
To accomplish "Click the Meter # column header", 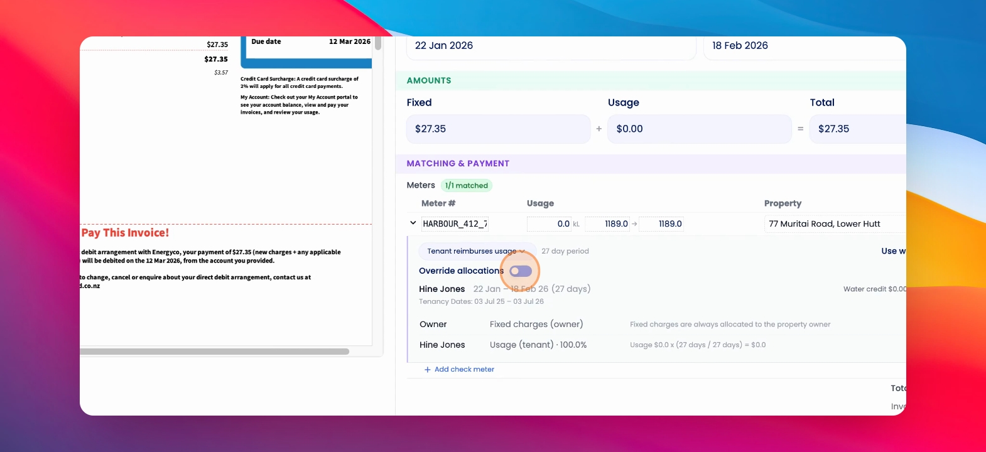I will pyautogui.click(x=438, y=203).
